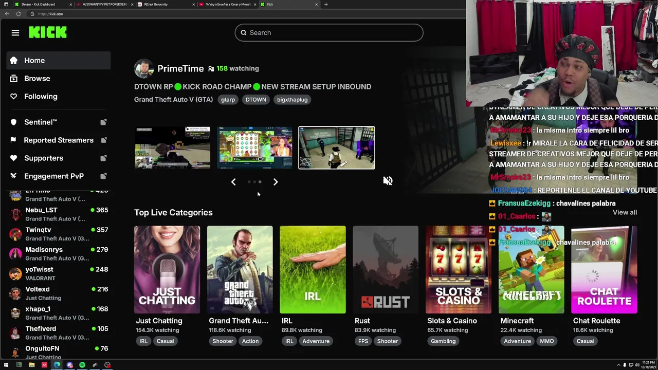Click the external-link icon beside Reported Streamers
This screenshot has width=658, height=370.
(x=103, y=140)
